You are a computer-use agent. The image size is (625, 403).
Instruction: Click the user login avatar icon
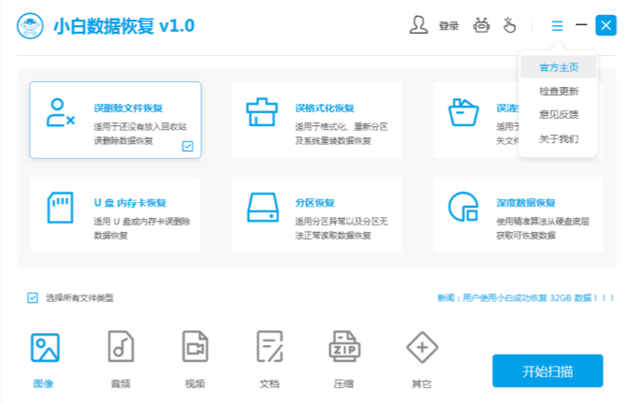click(x=418, y=26)
